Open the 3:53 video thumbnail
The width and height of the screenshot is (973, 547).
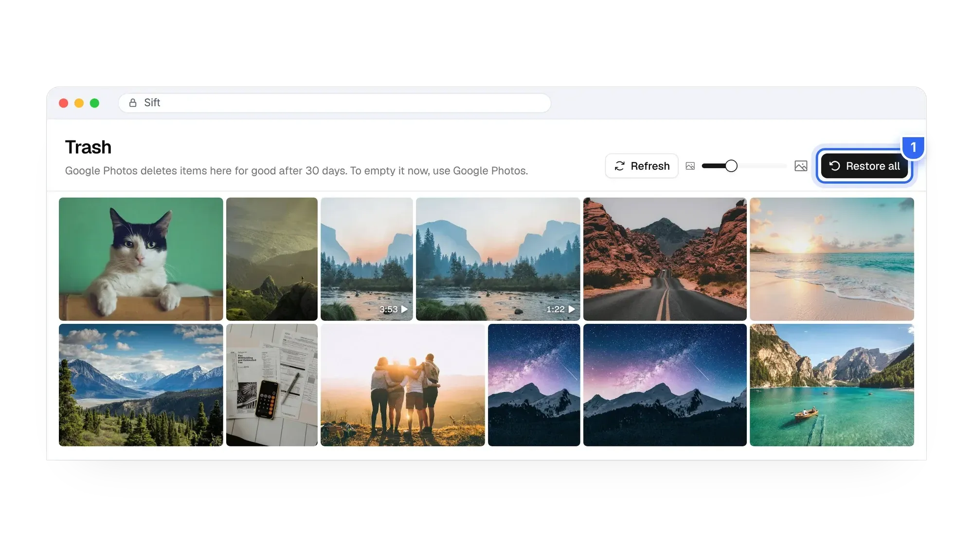[x=367, y=259]
